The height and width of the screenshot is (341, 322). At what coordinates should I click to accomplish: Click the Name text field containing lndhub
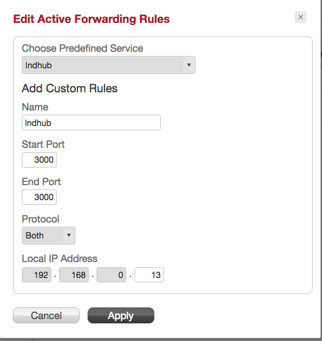click(91, 123)
